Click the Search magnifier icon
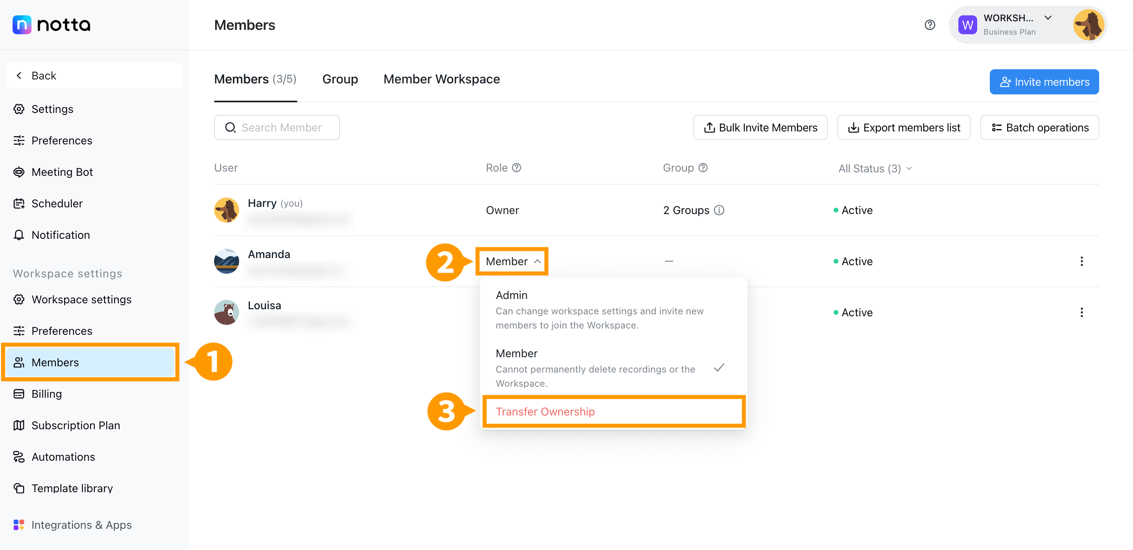 [230, 127]
